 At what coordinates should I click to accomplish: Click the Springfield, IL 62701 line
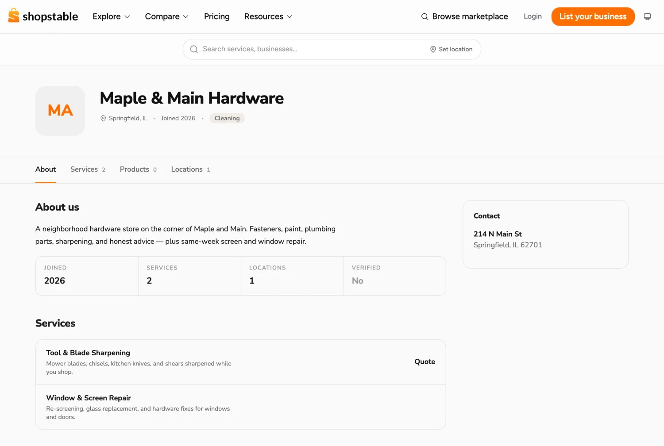tap(508, 245)
